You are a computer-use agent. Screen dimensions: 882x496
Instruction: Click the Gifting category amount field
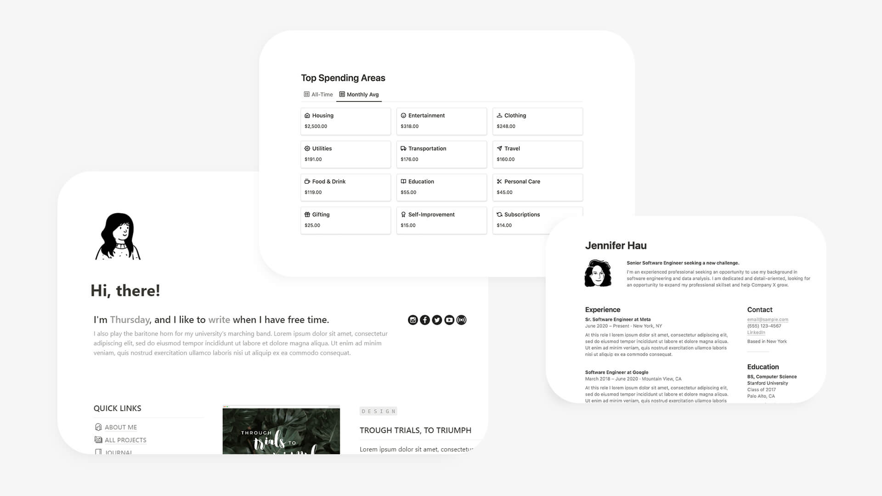[311, 225]
